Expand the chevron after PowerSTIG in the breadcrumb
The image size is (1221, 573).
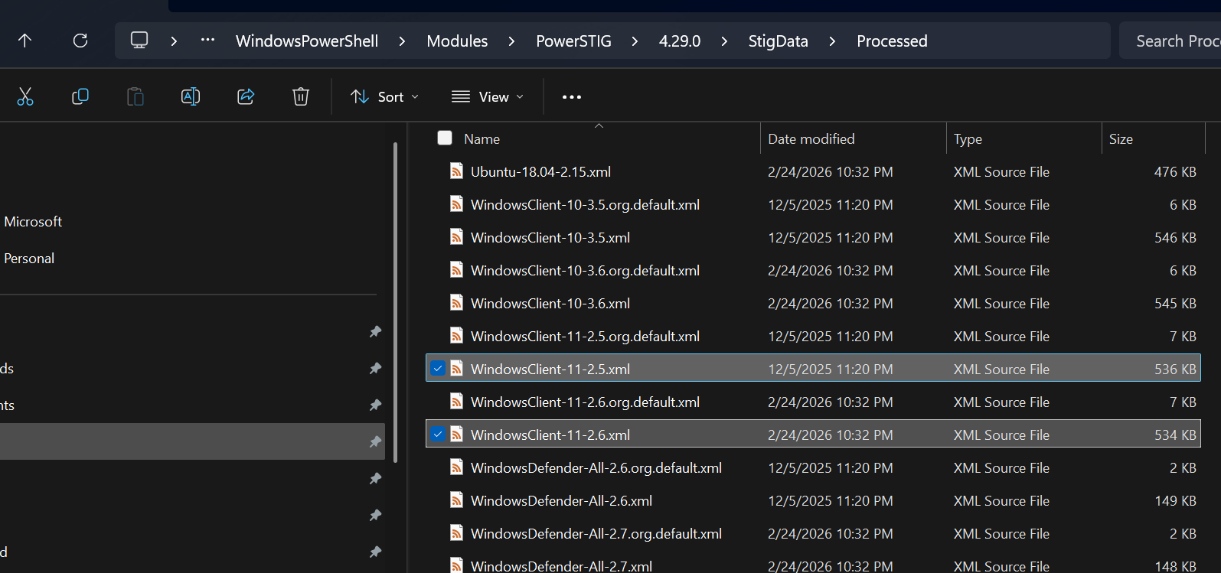(x=635, y=41)
